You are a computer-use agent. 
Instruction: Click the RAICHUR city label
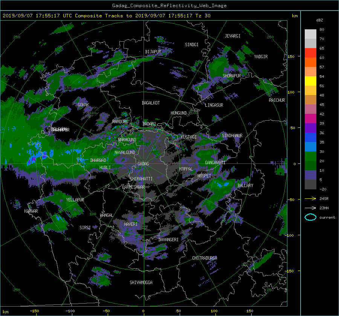click(x=277, y=100)
